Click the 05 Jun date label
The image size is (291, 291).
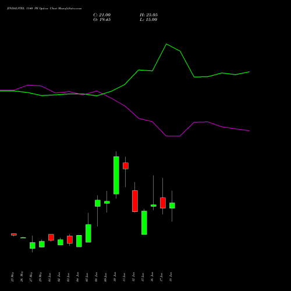point(87,277)
